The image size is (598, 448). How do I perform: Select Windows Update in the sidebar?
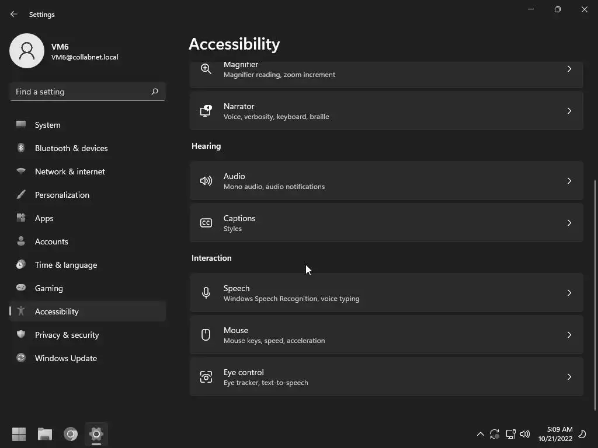(65, 358)
